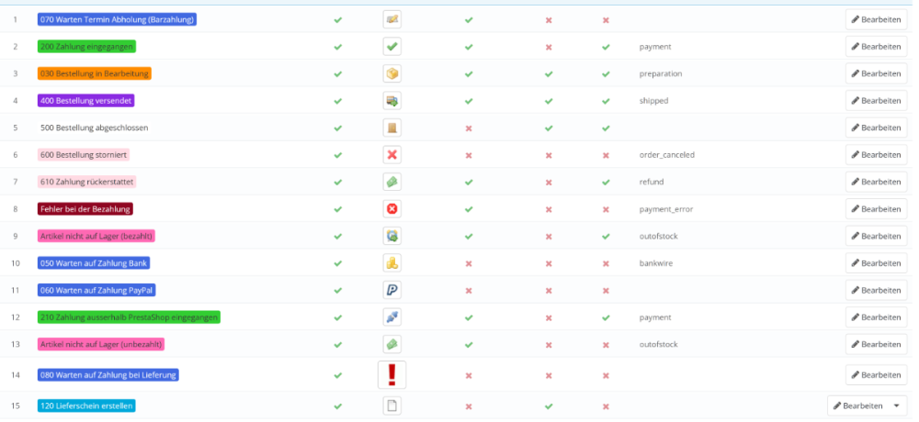Image resolution: width=919 pixels, height=422 pixels.
Task: Click the green checkmark icon for Zahlung eingegangen
Action: pos(392,46)
